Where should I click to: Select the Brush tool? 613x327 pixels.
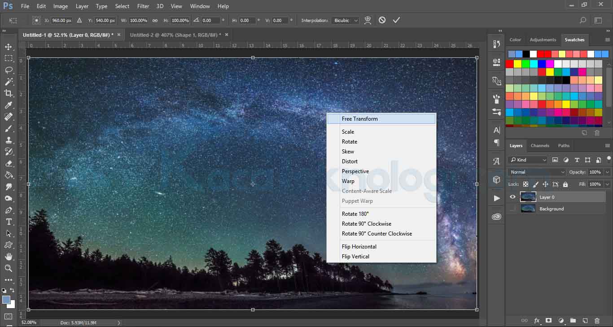(x=9, y=128)
